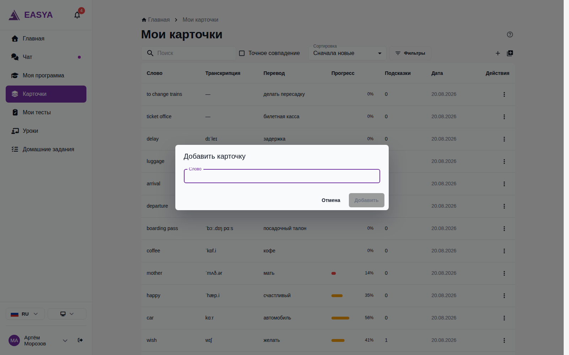Open actions menu for ticket office
This screenshot has height=355, width=569.
(504, 117)
